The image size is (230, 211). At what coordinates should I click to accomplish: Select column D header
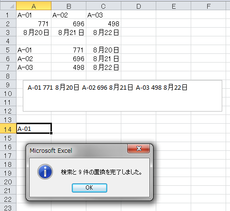(x=139, y=6)
